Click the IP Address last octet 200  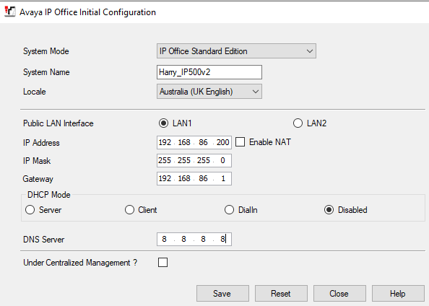click(x=223, y=142)
